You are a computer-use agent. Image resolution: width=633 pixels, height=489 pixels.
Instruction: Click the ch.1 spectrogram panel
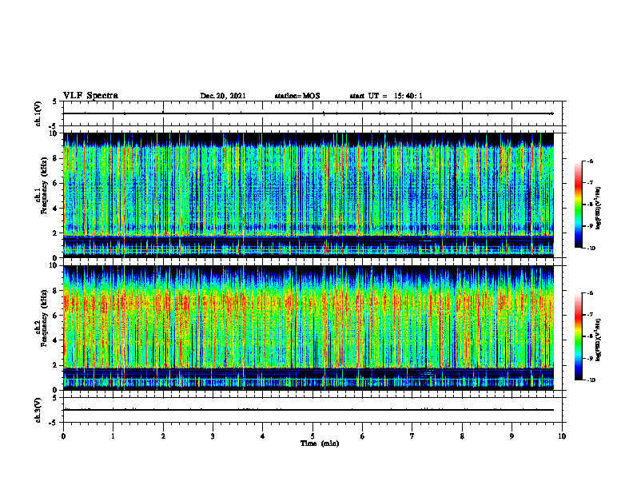coord(309,195)
